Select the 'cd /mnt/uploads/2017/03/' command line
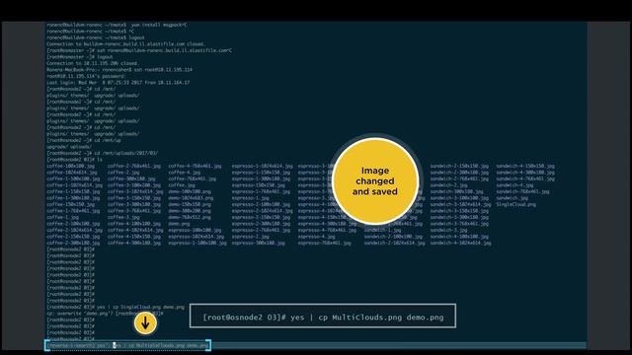The image size is (632, 355). (103, 154)
